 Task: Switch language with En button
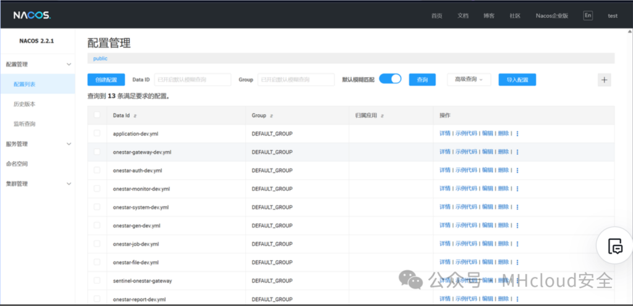pyautogui.click(x=588, y=15)
